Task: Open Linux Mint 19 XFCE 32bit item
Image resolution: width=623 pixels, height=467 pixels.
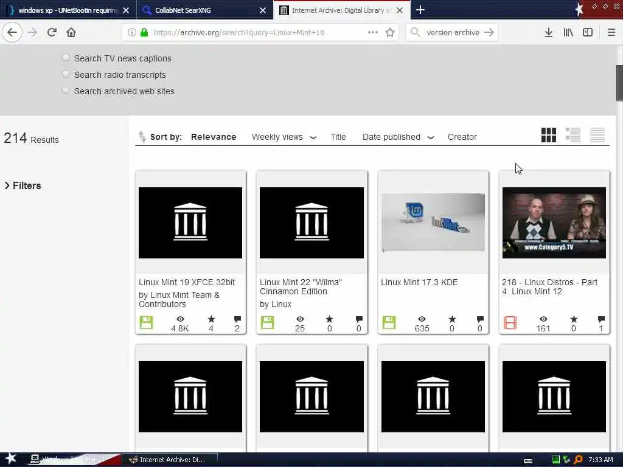Action: coord(186,282)
